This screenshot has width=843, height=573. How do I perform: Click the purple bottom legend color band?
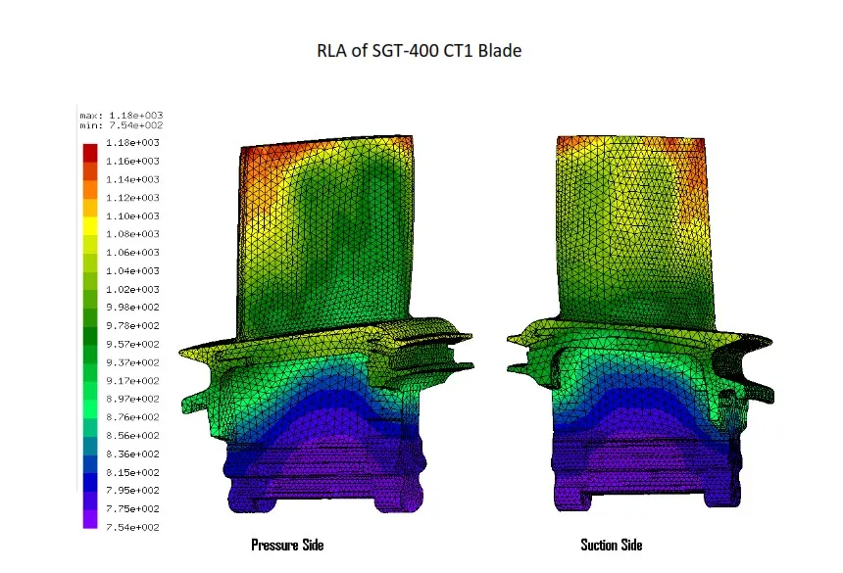90,519
